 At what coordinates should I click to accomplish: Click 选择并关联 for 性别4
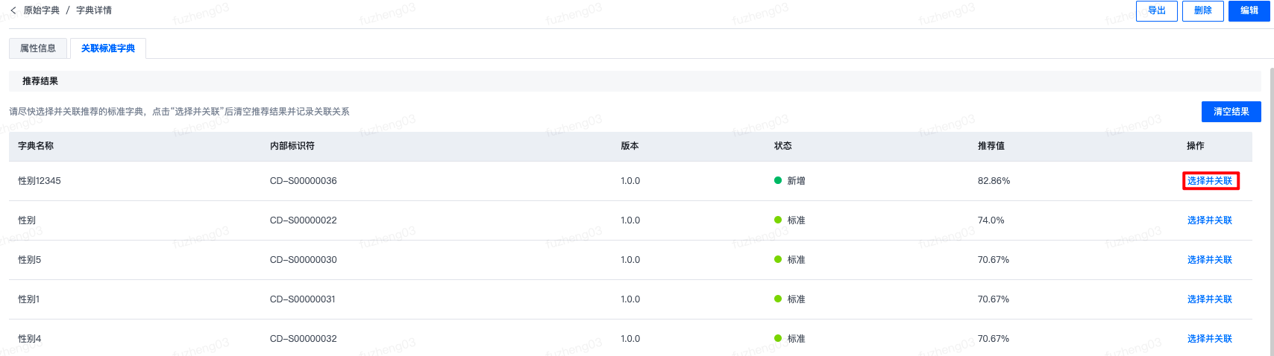(1210, 339)
